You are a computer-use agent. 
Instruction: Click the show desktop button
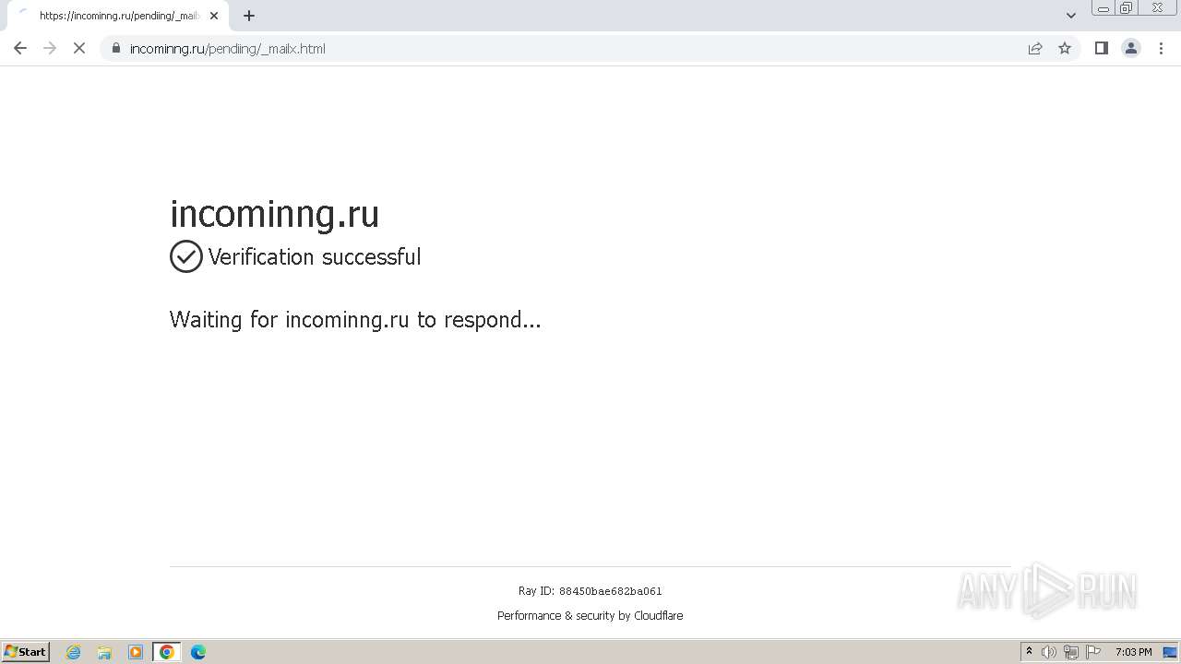click(1170, 652)
